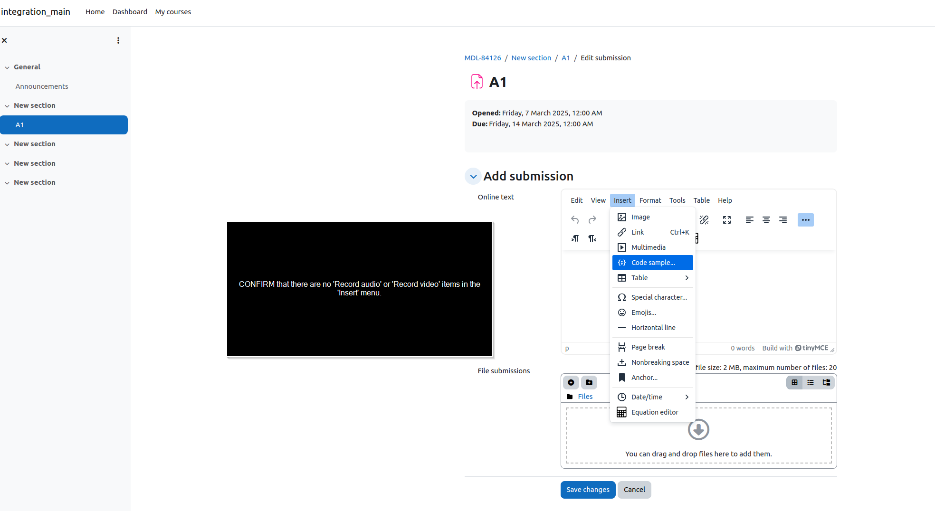Screen dimensions: 935x511
Task: Expand the Table submenu in Insert menu
Action: [653, 278]
